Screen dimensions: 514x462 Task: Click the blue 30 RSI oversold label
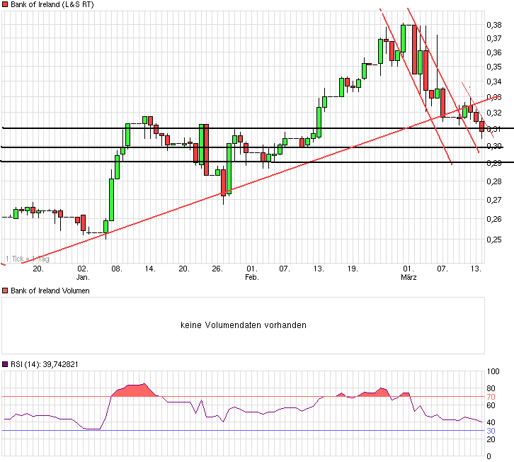[490, 431]
